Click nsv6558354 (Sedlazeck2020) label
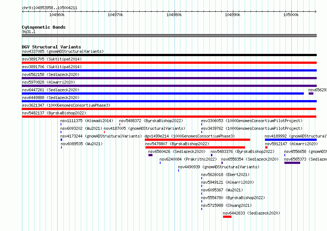 click(x=250, y=159)
